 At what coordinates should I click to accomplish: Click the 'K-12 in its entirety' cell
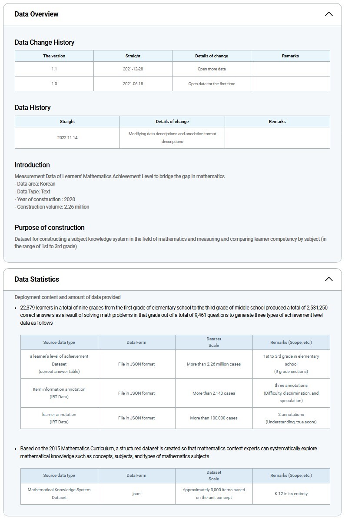[291, 493]
